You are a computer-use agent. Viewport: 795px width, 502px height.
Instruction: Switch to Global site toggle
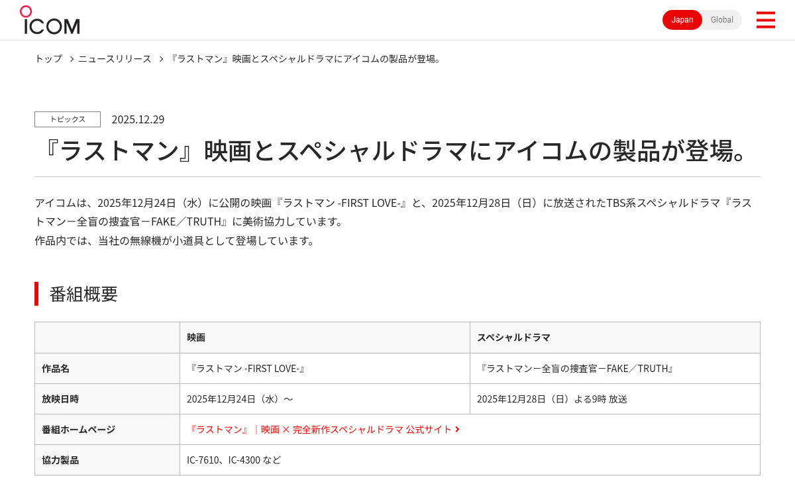tap(722, 20)
